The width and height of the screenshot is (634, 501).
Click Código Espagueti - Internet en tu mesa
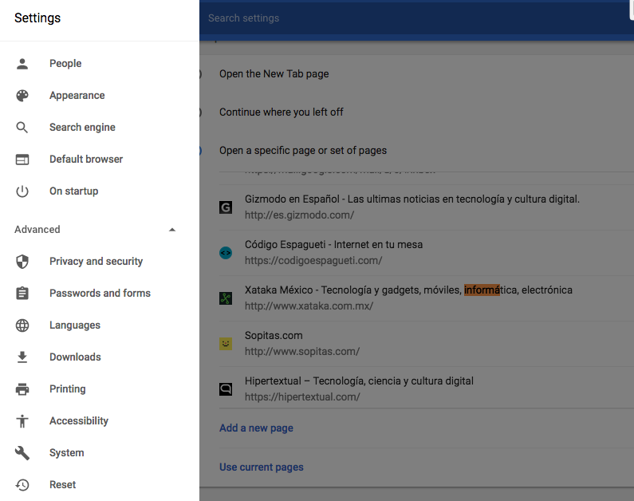pos(333,245)
